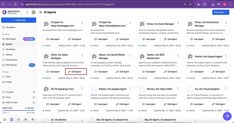The width and height of the screenshot is (234, 123).
Task: Go to Workflows in the sidebar
Action: [19, 50]
